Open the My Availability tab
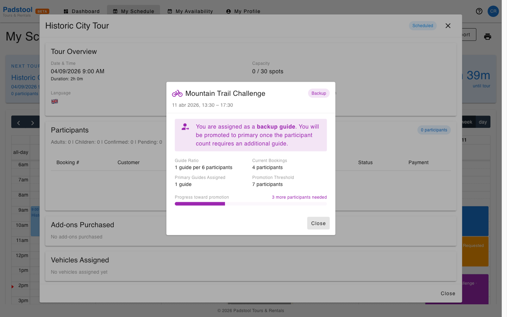Screen dimensions: 507x317 (190, 11)
